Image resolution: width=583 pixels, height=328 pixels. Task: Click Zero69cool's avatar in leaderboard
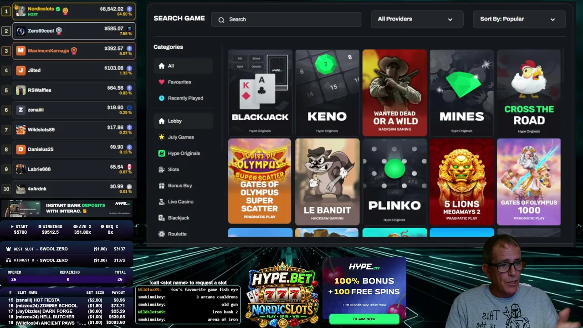pos(20,31)
